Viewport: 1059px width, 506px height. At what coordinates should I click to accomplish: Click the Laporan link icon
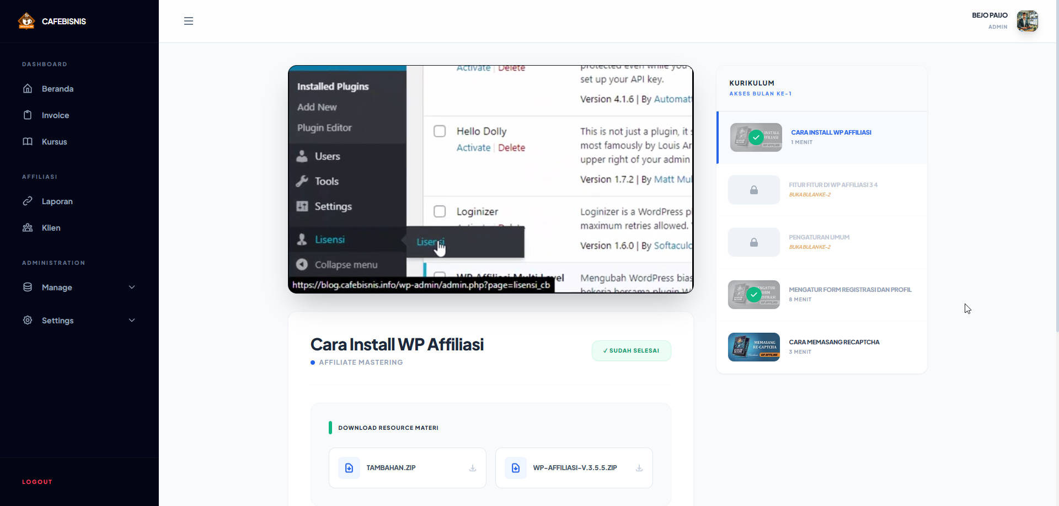[x=28, y=201]
